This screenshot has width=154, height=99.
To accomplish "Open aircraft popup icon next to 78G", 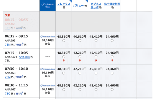I will (x=12, y=94).
